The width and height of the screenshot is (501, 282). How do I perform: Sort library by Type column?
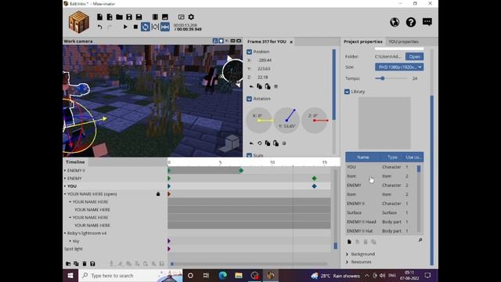tap(392, 157)
